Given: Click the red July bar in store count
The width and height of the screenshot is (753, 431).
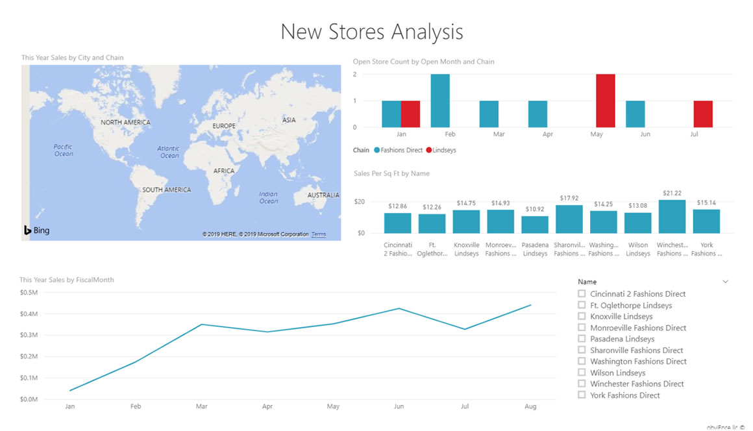Looking at the screenshot, I should point(703,114).
